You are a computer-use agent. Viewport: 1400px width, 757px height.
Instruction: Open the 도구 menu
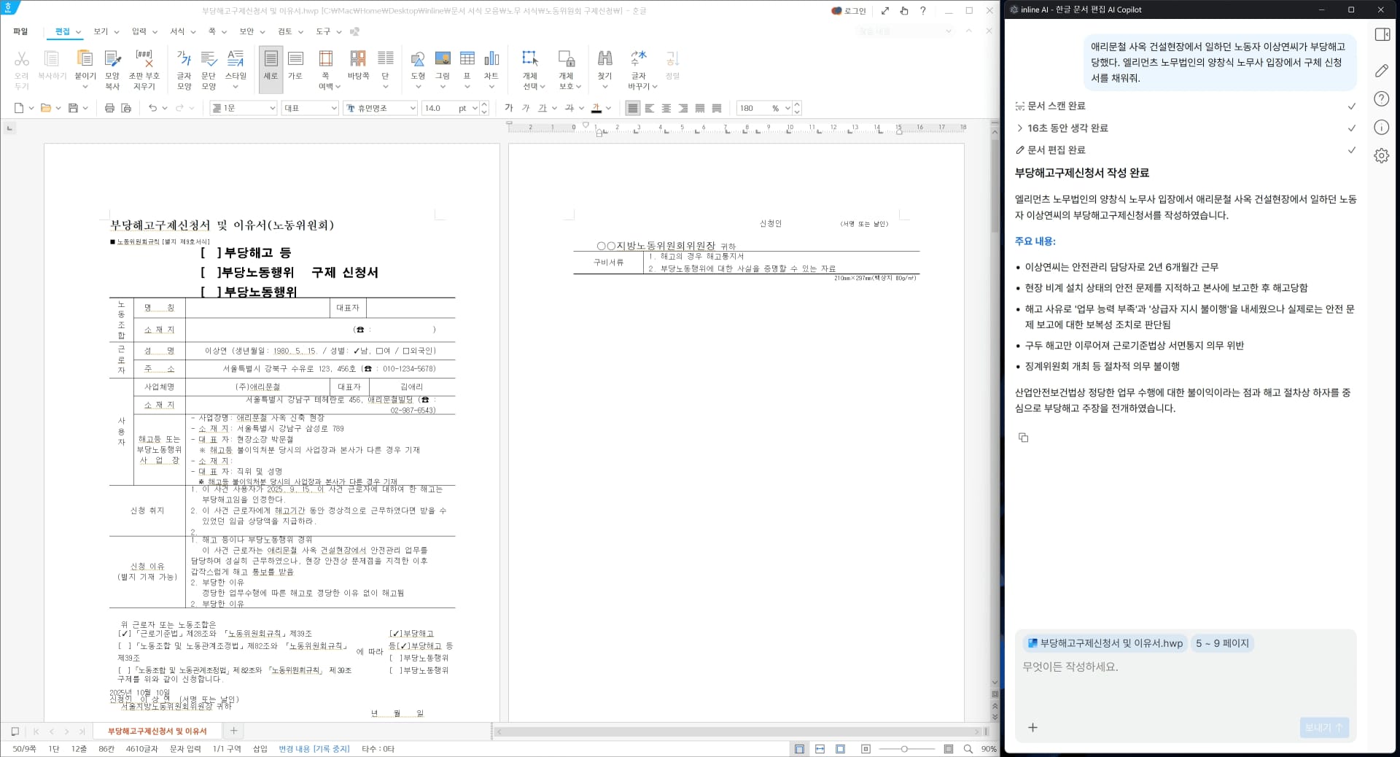[324, 31]
